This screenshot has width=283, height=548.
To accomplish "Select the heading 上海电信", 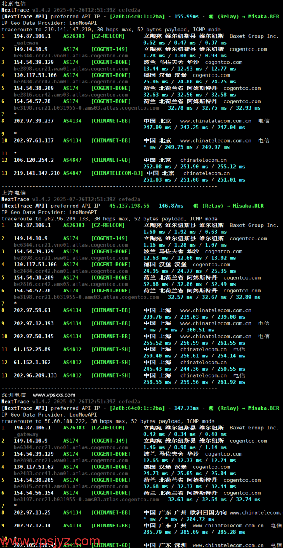I will coord(14,193).
